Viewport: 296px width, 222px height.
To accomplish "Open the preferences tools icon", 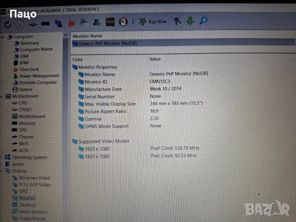I will point(177,21).
